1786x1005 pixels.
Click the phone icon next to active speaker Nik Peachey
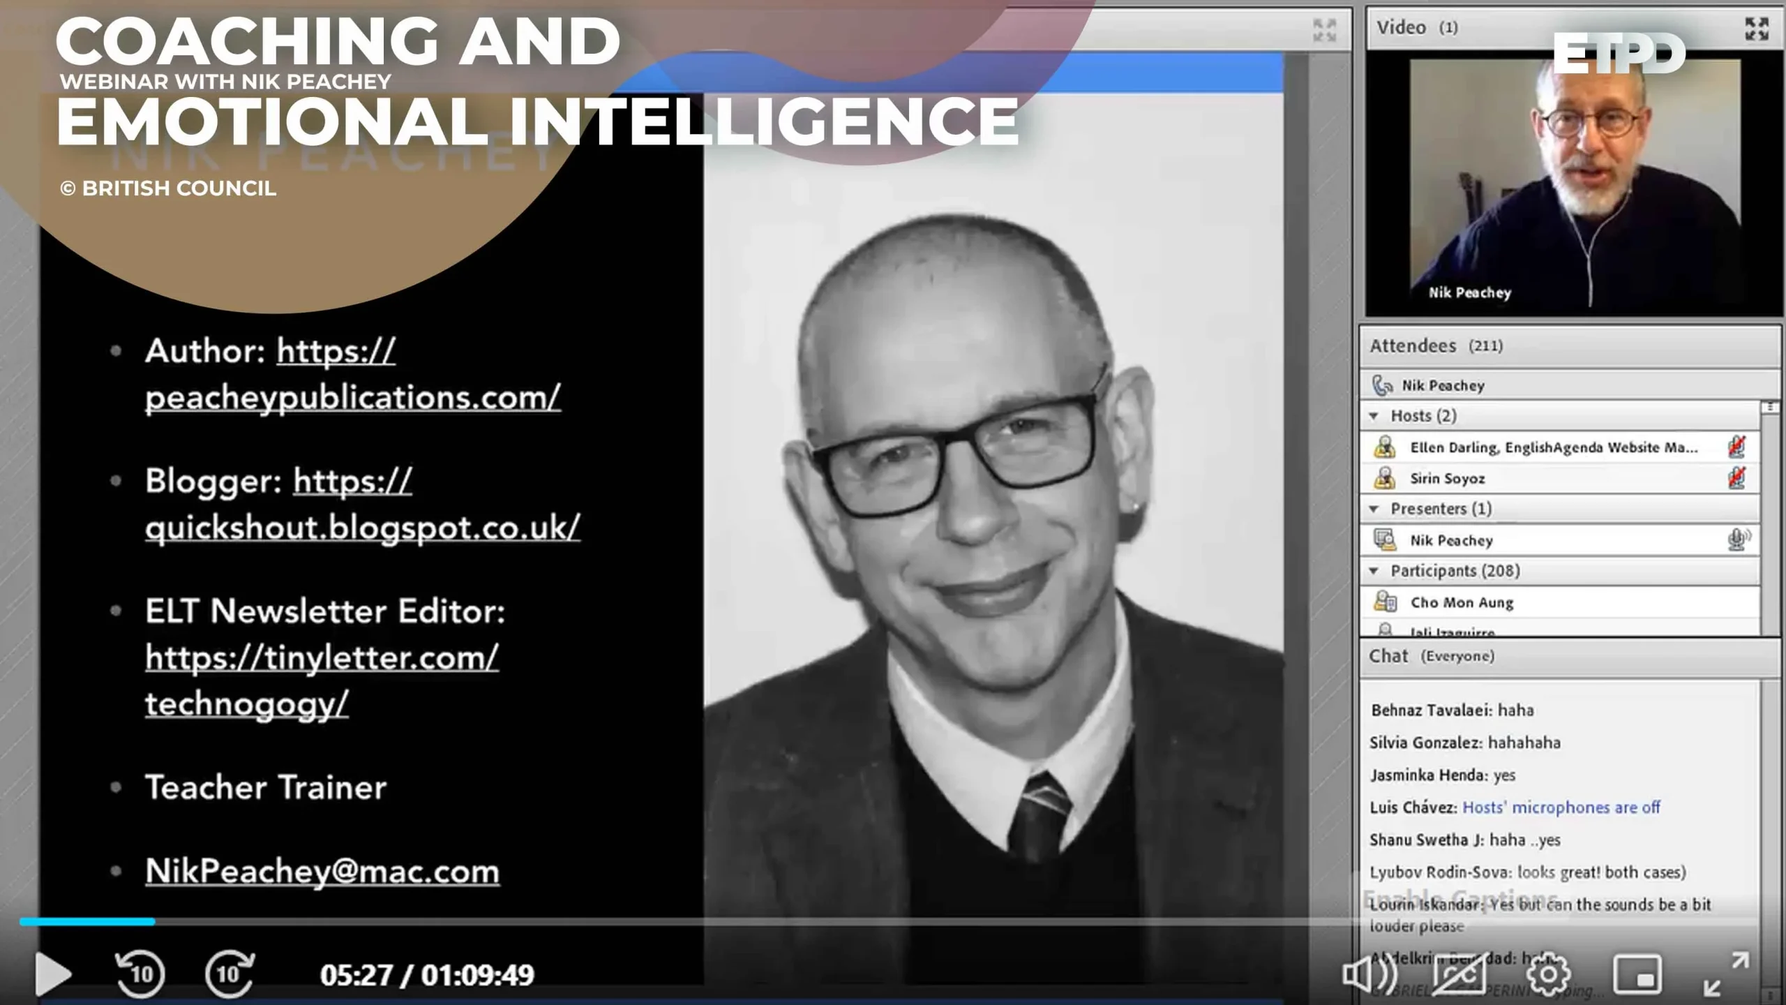1382,385
